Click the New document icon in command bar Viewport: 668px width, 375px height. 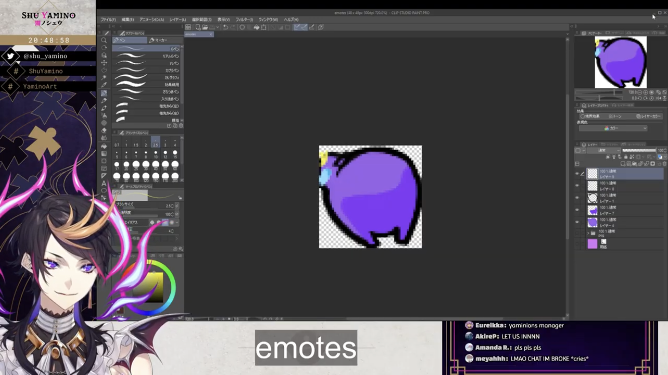(198, 27)
